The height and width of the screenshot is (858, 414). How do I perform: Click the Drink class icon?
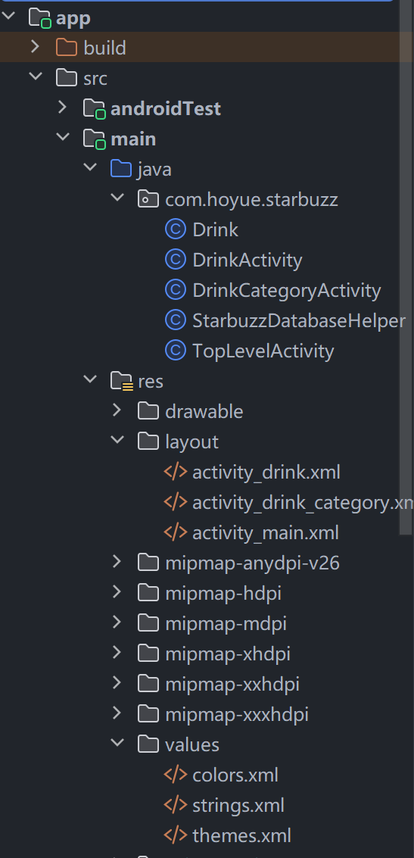175,229
